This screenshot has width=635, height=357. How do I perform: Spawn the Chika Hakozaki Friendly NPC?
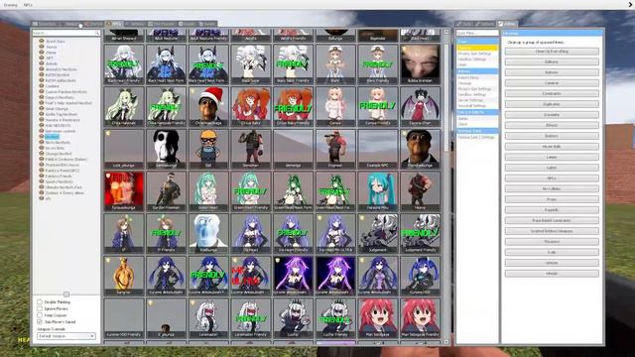click(166, 106)
